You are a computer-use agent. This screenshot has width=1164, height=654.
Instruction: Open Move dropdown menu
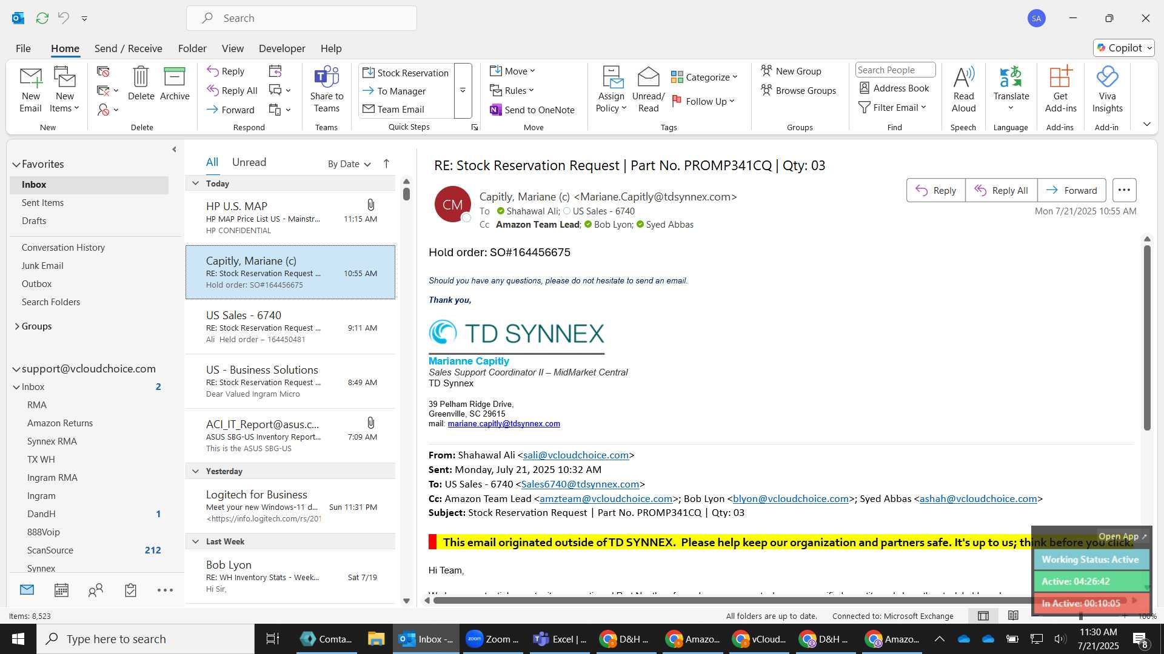(x=513, y=71)
